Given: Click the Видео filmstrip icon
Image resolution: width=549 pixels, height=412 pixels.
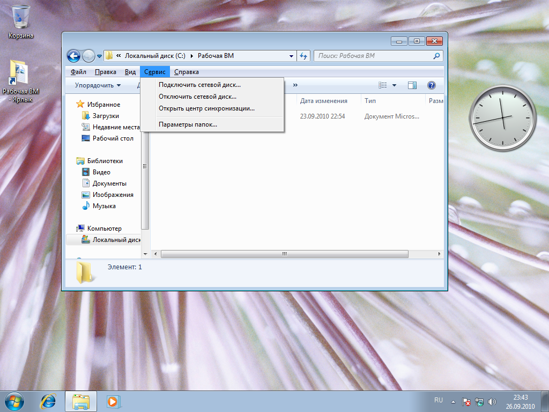Looking at the screenshot, I should (x=86, y=172).
